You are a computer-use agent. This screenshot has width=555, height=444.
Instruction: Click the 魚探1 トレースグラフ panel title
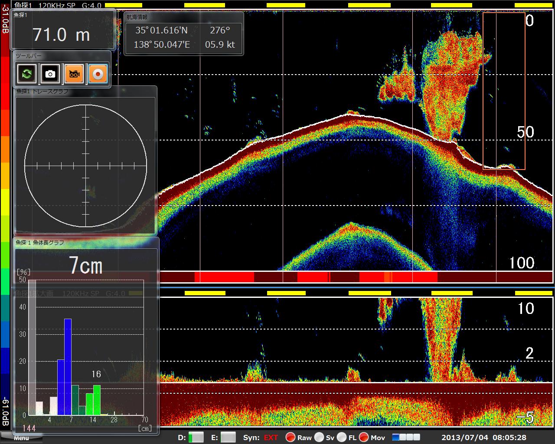pos(42,91)
